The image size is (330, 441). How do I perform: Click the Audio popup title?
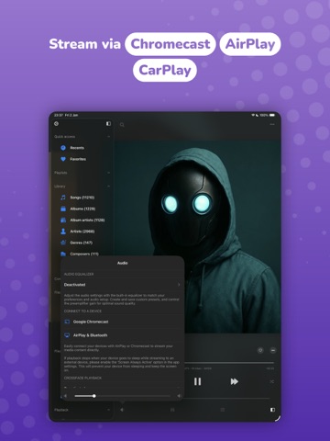(x=123, y=263)
